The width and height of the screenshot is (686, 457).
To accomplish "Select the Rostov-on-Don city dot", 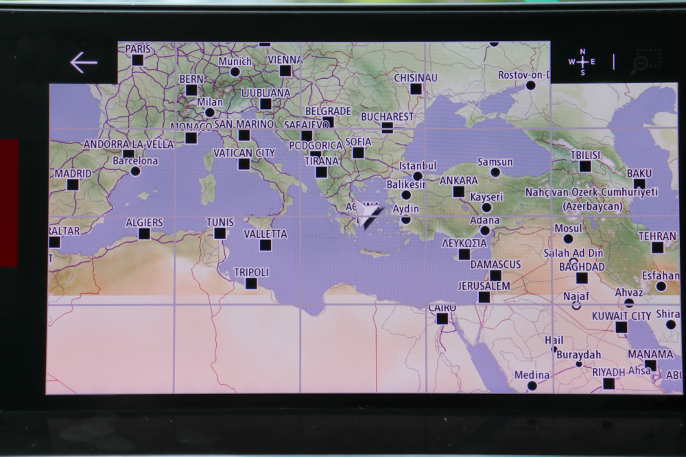I will [530, 86].
